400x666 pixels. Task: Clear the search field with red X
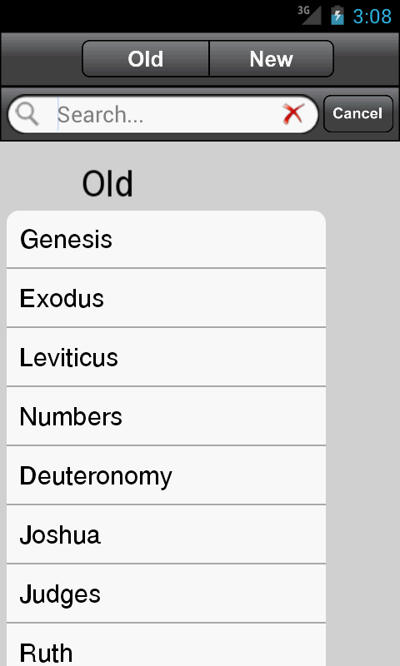293,114
